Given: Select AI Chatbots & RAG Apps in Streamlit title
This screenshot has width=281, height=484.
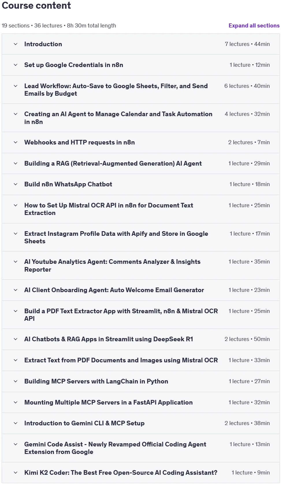Looking at the screenshot, I should point(109,339).
